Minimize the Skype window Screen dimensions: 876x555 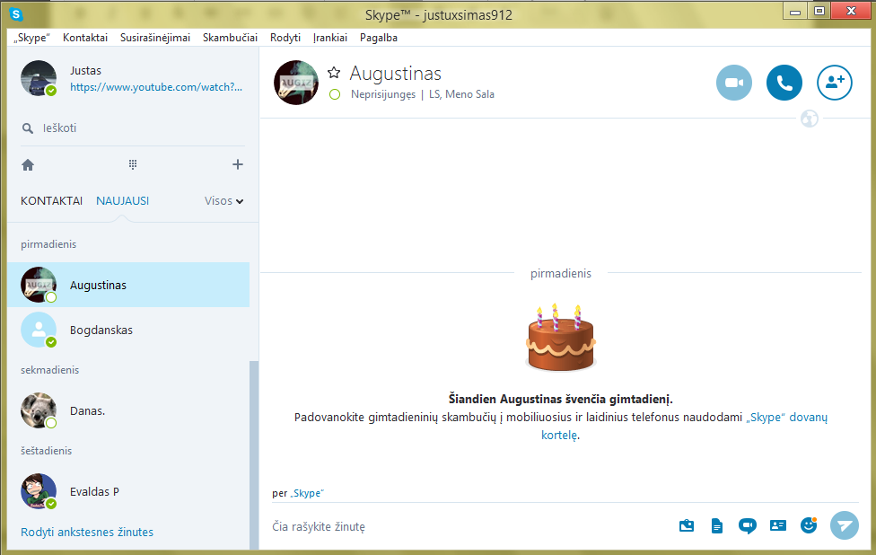pos(795,11)
